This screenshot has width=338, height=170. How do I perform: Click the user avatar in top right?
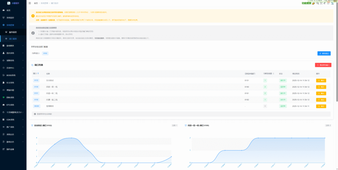tap(333, 3)
